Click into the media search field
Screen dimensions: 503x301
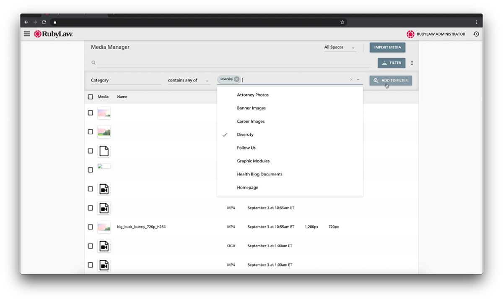[234, 63]
